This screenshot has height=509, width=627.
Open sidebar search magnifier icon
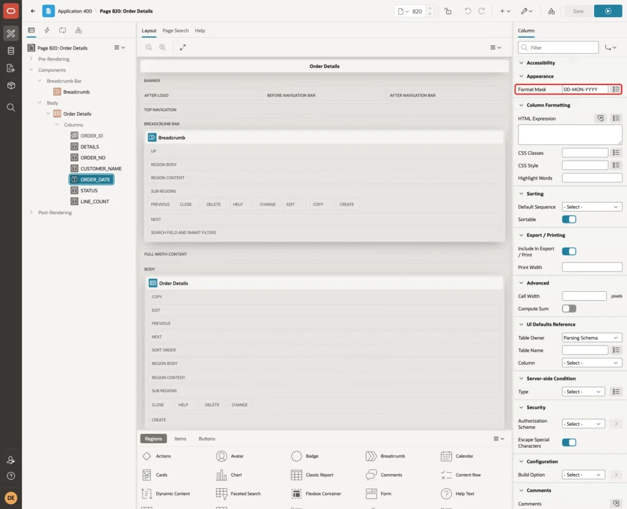pos(11,108)
